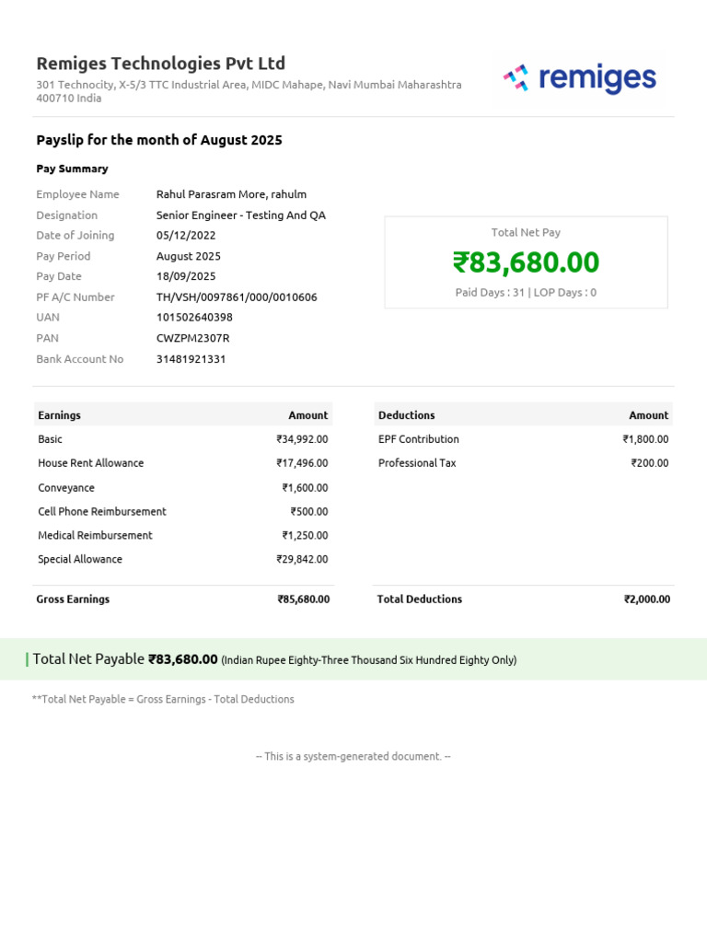
Task: Click the Conveyance amount ₹1,600.00
Action: 306,488
